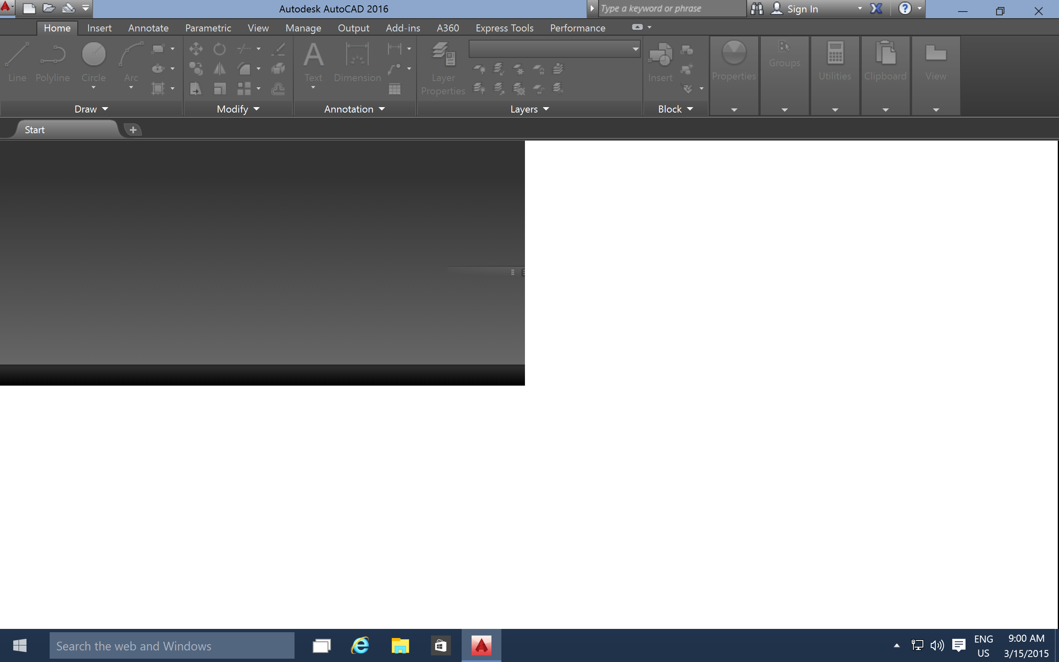Open the Performance ribbon tab

coord(577,28)
